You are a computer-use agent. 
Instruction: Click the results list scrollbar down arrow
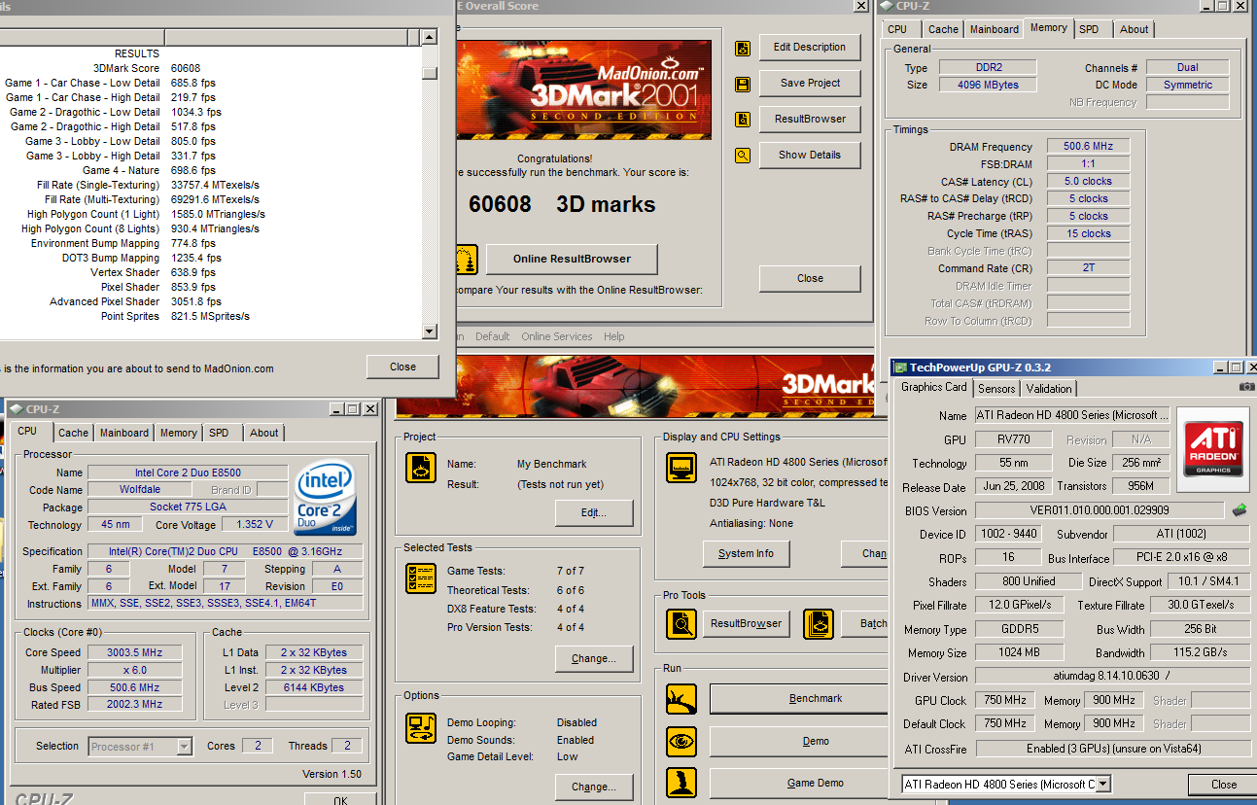[429, 332]
